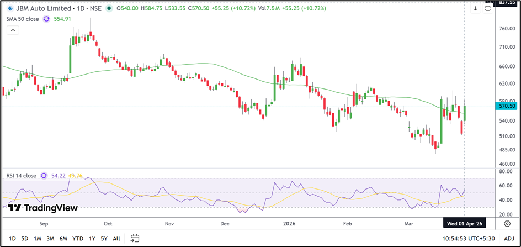521x247 pixels.
Task: Show All available chart history
Action: click(x=116, y=238)
